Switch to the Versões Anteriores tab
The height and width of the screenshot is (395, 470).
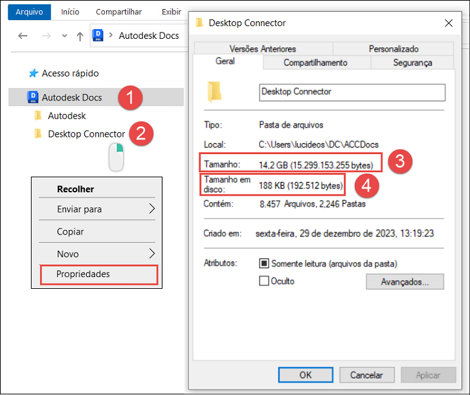[263, 49]
